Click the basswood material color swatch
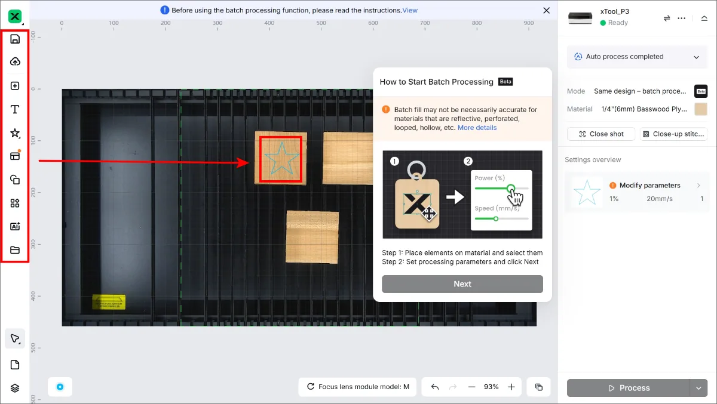The height and width of the screenshot is (404, 717). 701,109
